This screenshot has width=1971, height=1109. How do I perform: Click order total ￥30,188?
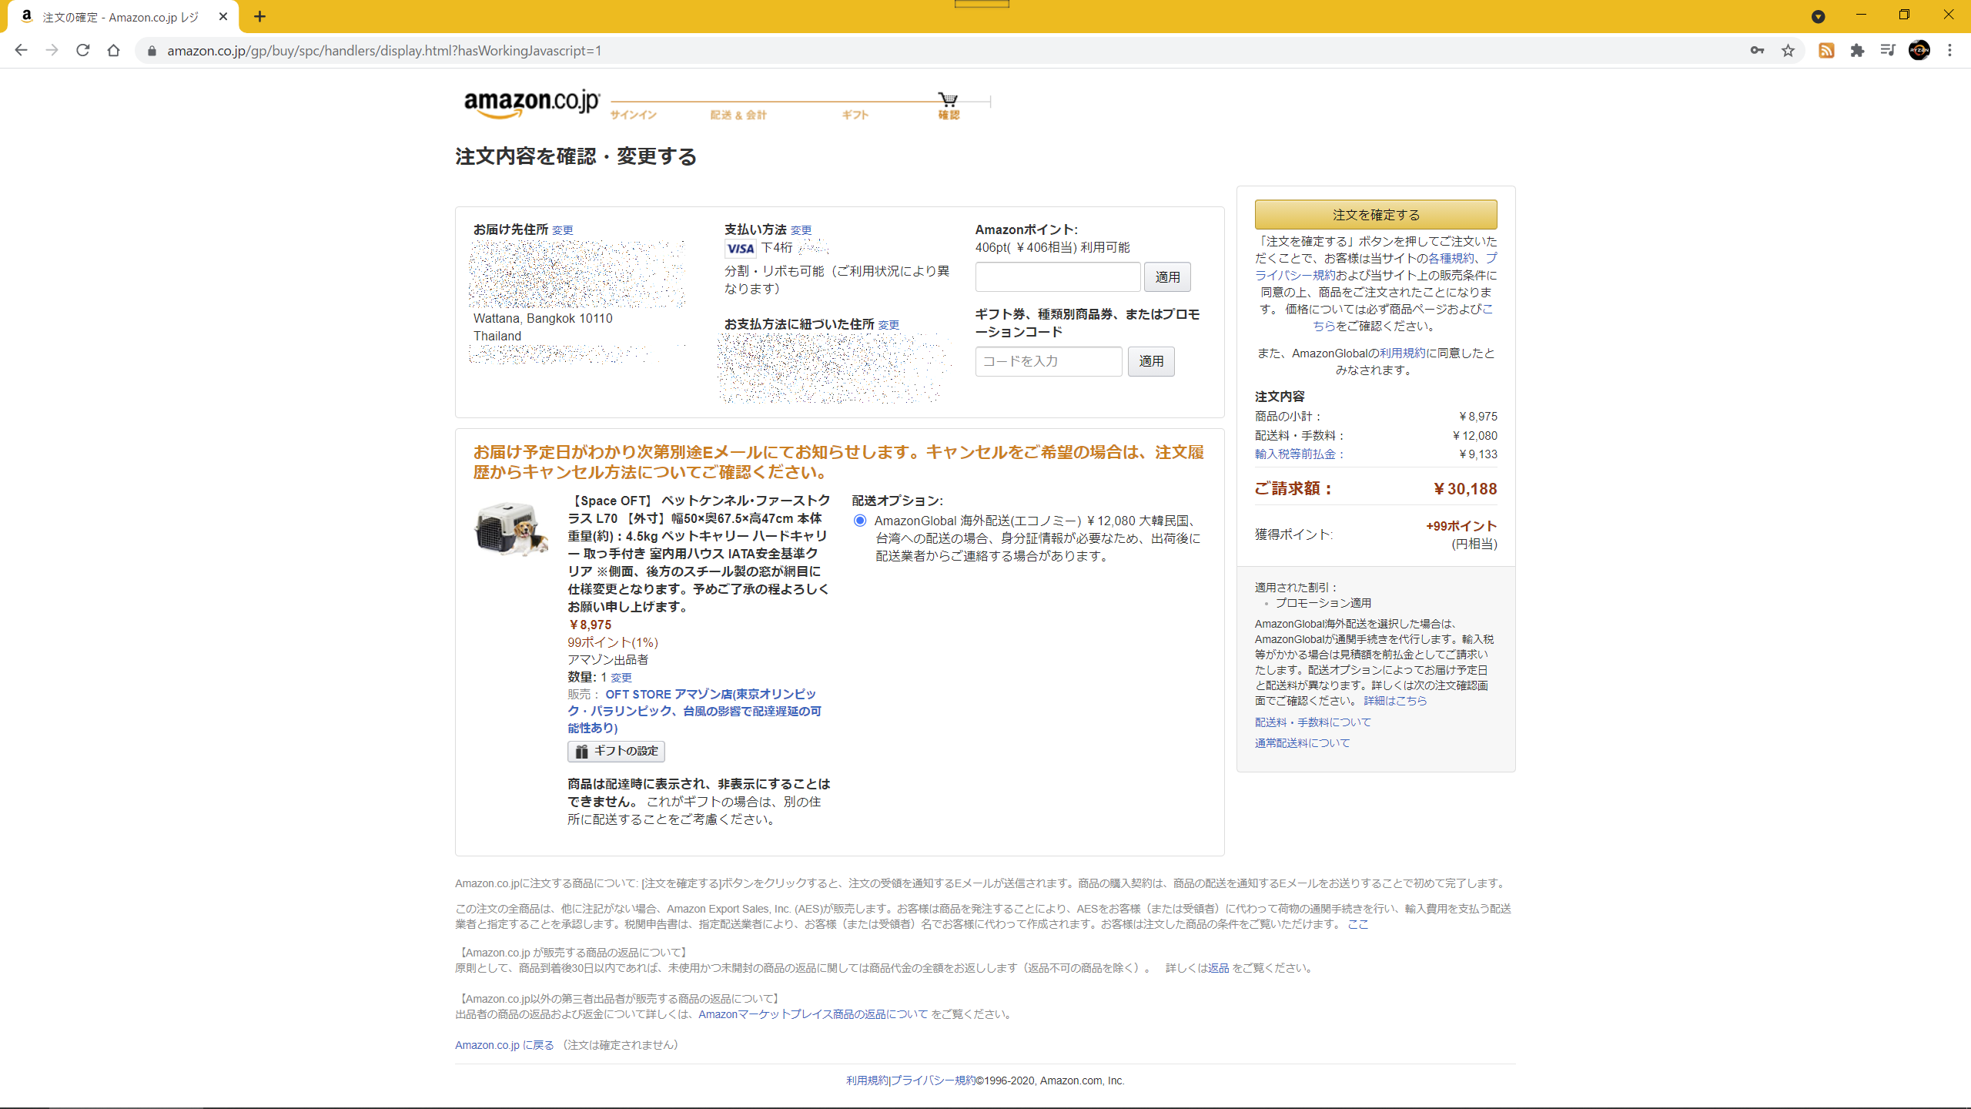(1464, 489)
